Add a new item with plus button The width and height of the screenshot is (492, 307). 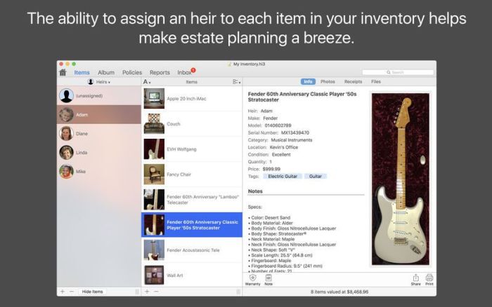[147, 292]
